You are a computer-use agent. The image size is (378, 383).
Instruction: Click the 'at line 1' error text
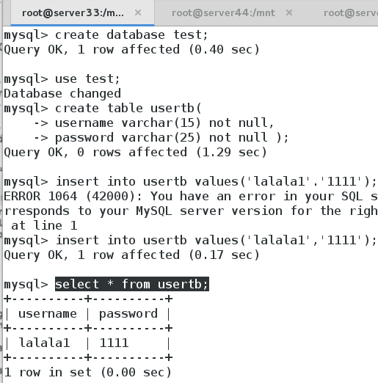tap(44, 225)
